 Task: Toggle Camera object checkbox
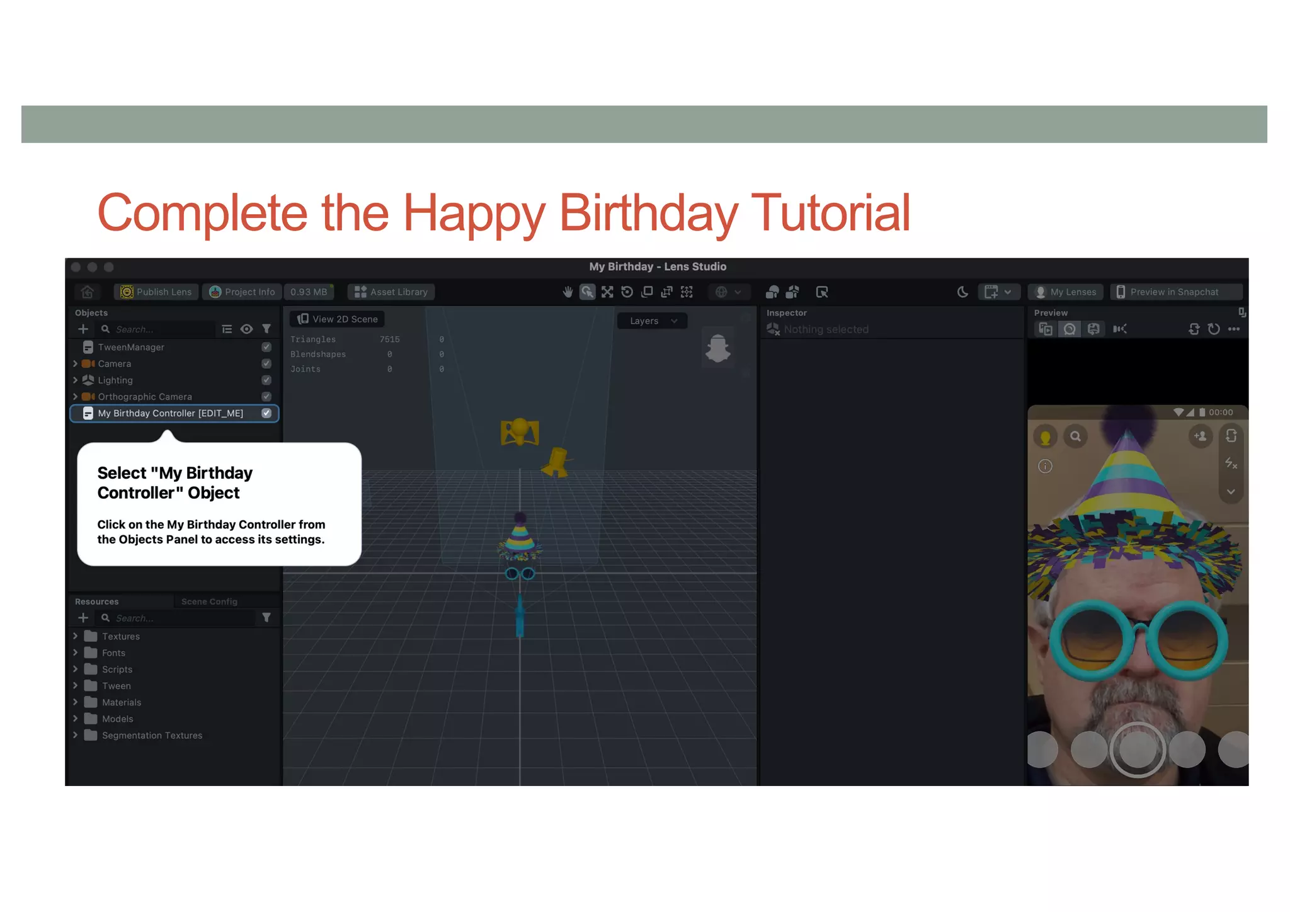[266, 363]
